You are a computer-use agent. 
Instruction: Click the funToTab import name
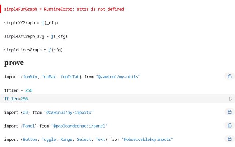[x=70, y=77]
